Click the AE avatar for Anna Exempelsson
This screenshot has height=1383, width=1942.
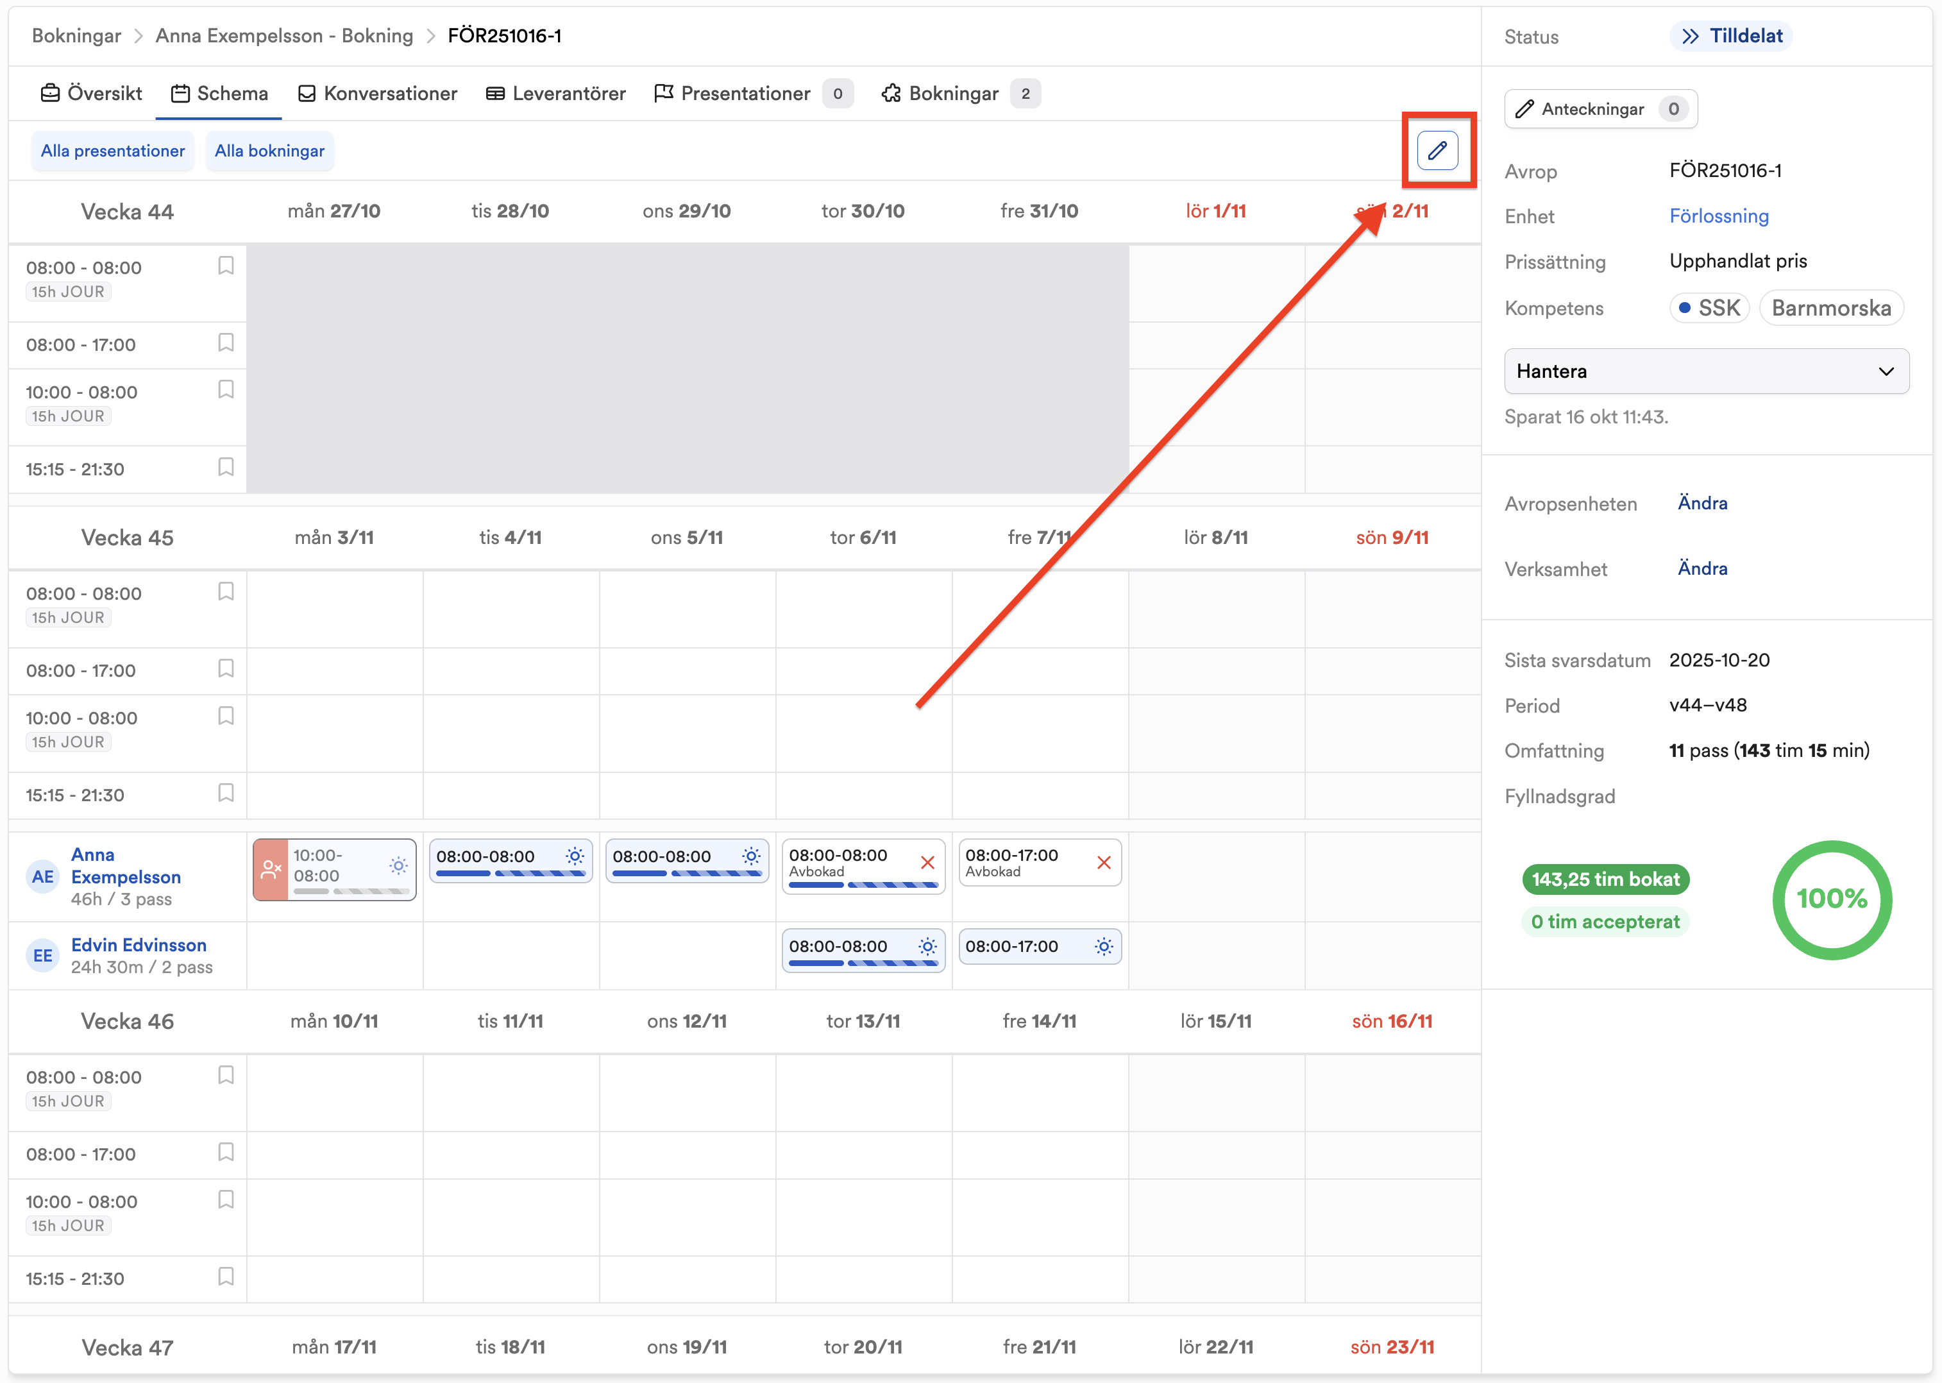click(42, 876)
